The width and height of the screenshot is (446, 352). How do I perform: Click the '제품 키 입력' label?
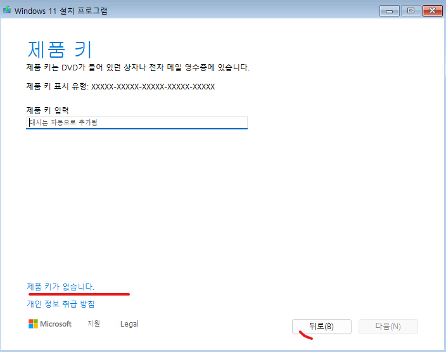click(48, 110)
